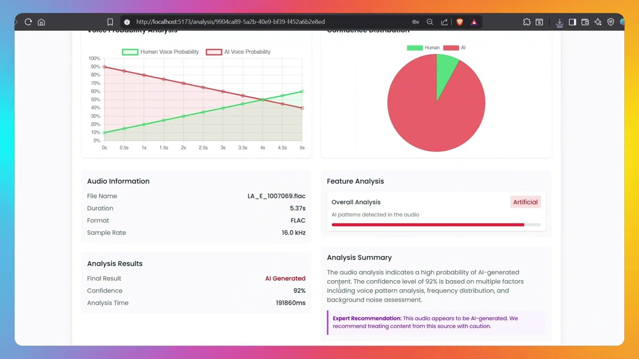Bookmark this page with the bookmark icon
Viewport: 639px width, 359px height.
tap(110, 22)
